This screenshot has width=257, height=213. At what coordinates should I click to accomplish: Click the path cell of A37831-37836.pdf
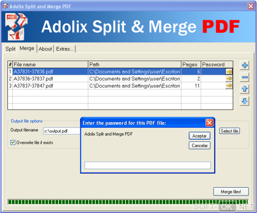coord(135,72)
